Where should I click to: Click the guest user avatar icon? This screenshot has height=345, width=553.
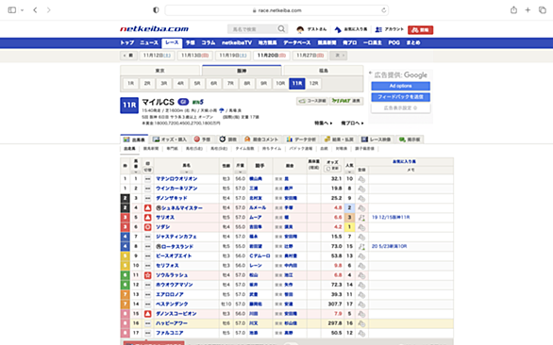click(300, 29)
